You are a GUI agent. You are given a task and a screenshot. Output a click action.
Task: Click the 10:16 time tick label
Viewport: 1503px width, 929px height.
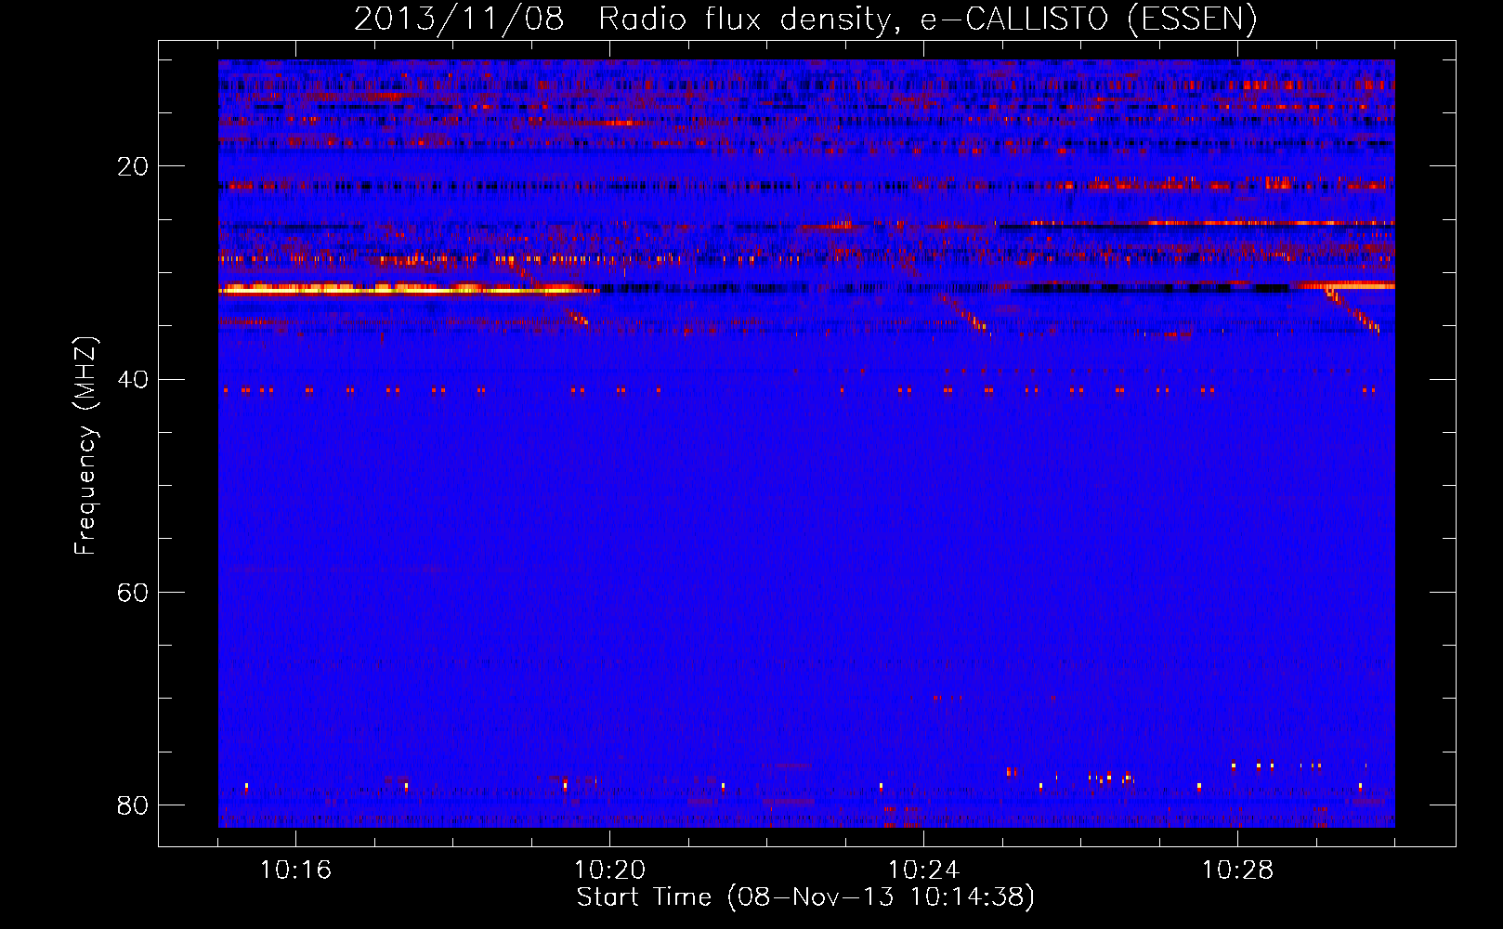[x=295, y=870]
